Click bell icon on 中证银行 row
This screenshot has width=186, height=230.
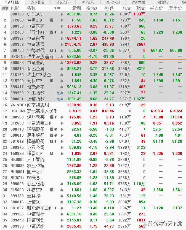click(x=62, y=214)
